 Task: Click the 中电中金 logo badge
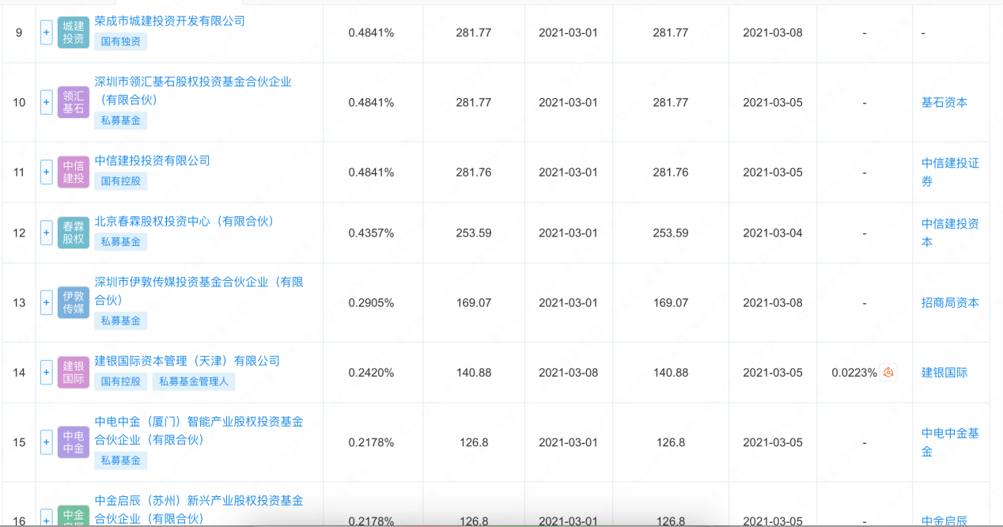pos(74,442)
